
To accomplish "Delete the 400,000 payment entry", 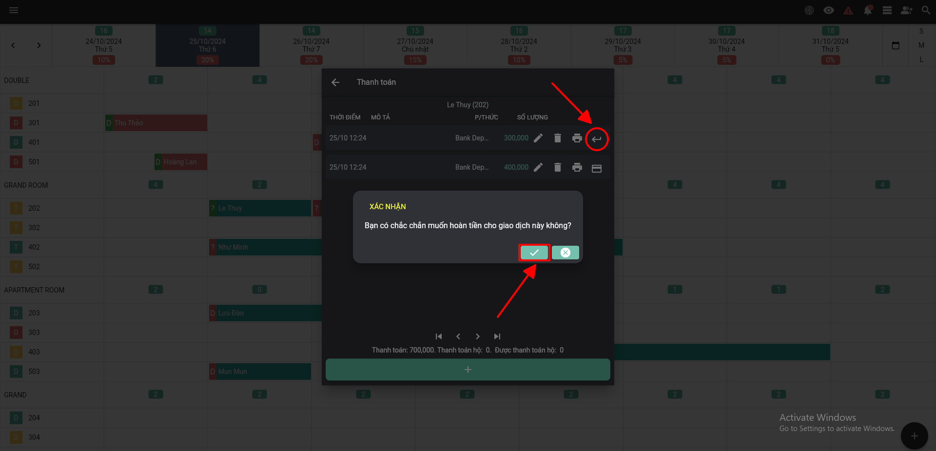I will pos(558,168).
